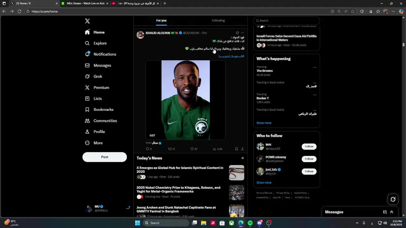Image resolution: width=406 pixels, height=228 pixels.
Task: Open Home from the sidebar
Action: (95, 32)
